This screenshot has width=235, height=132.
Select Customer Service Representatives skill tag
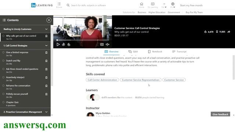click(141, 80)
